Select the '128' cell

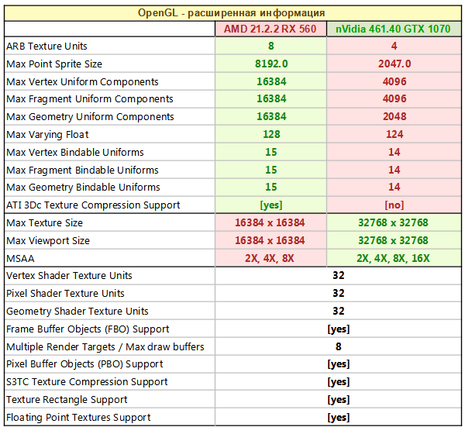(270, 134)
